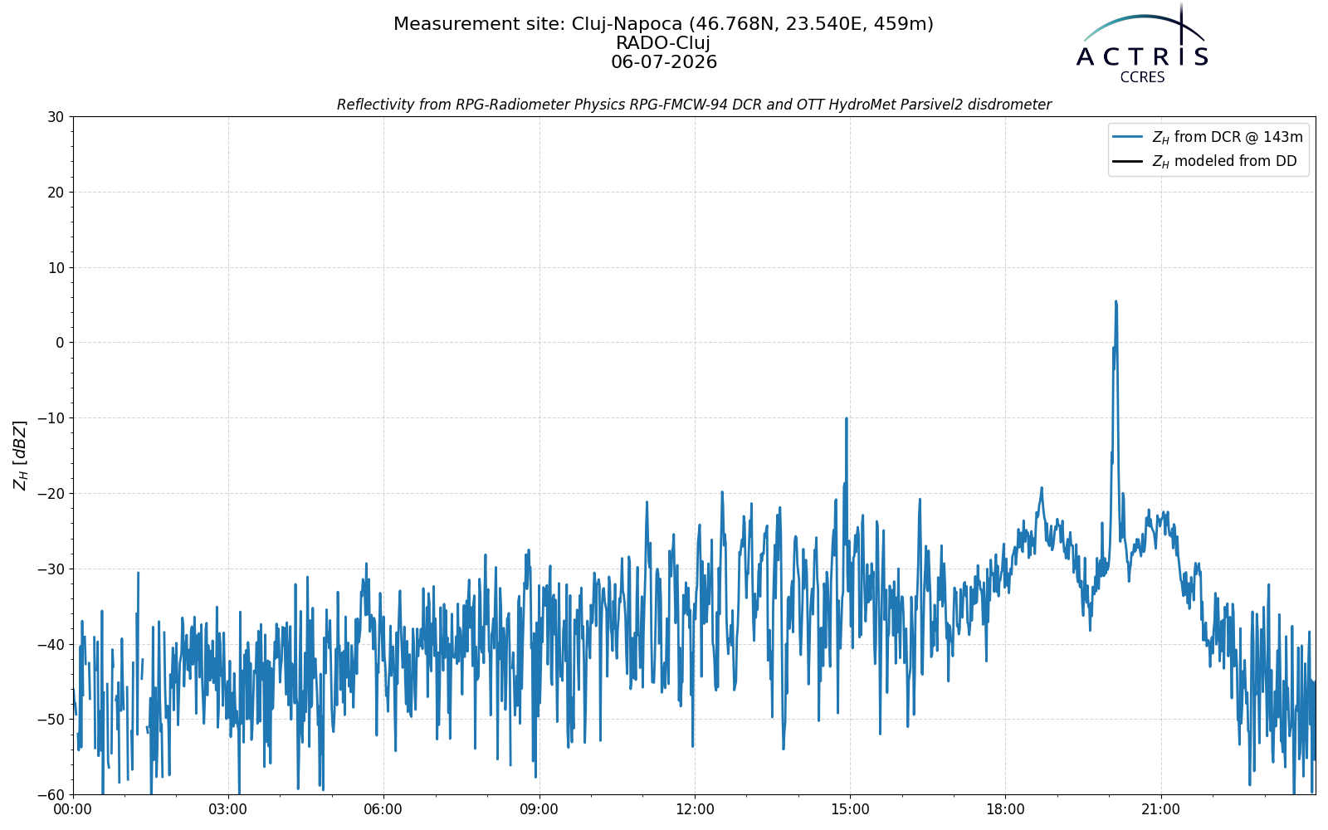Click the 'CCRES' text under the logo
The height and width of the screenshot is (830, 1328).
coord(1142,77)
